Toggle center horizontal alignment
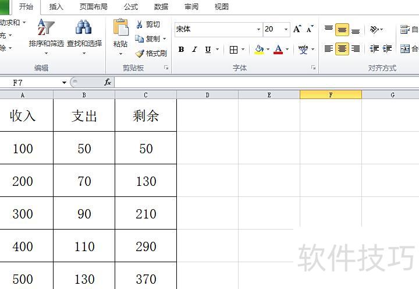The image size is (419, 289). (342, 49)
